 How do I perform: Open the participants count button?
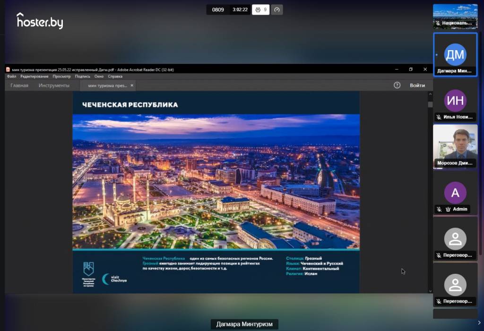(x=260, y=9)
